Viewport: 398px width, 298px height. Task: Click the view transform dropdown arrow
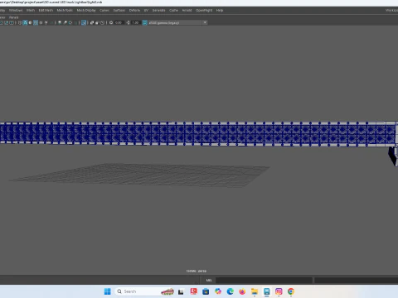pyautogui.click(x=205, y=22)
